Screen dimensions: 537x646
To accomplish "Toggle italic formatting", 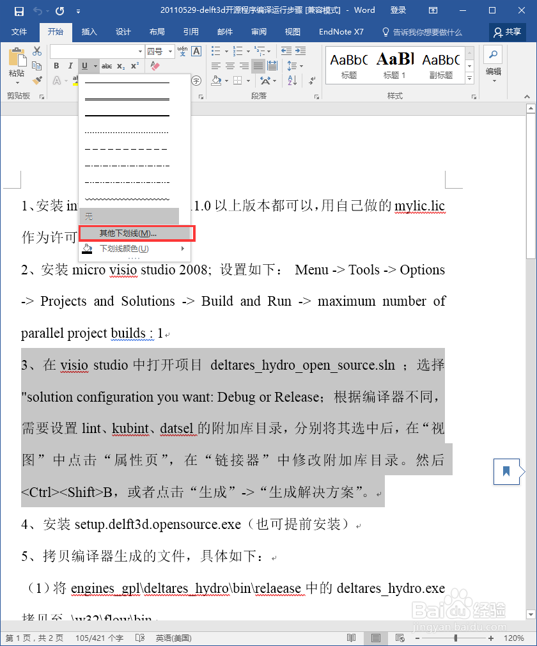I will click(x=70, y=66).
